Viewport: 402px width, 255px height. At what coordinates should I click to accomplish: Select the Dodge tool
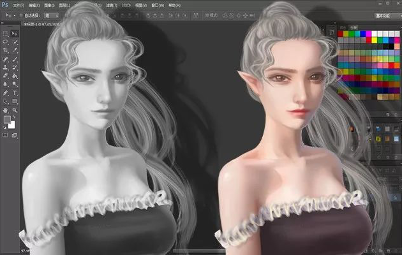coord(15,84)
